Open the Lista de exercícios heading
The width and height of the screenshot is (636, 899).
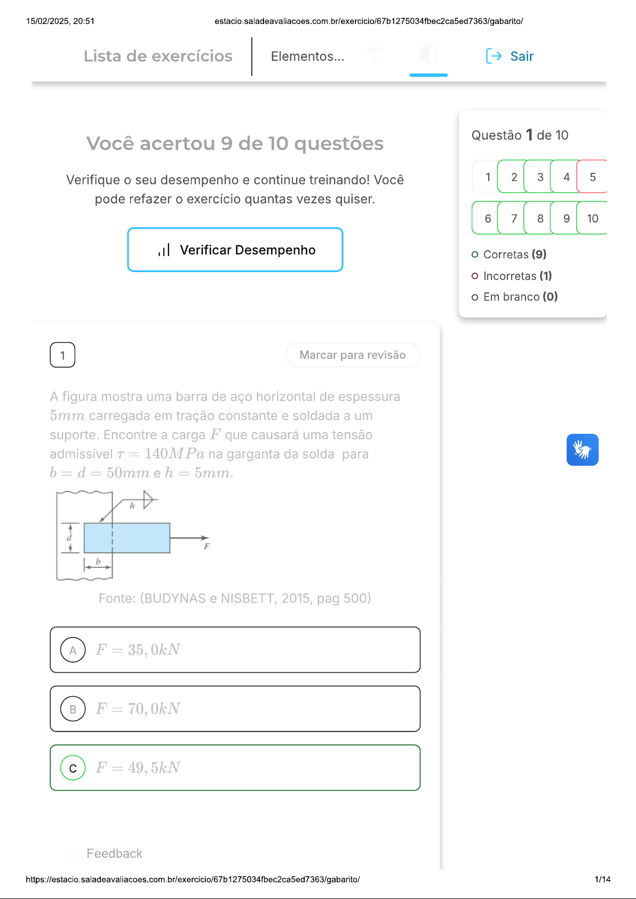[158, 56]
